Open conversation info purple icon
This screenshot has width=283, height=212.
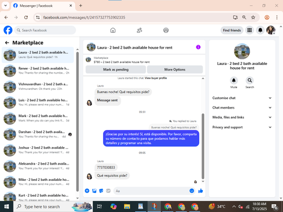pyautogui.click(x=198, y=47)
